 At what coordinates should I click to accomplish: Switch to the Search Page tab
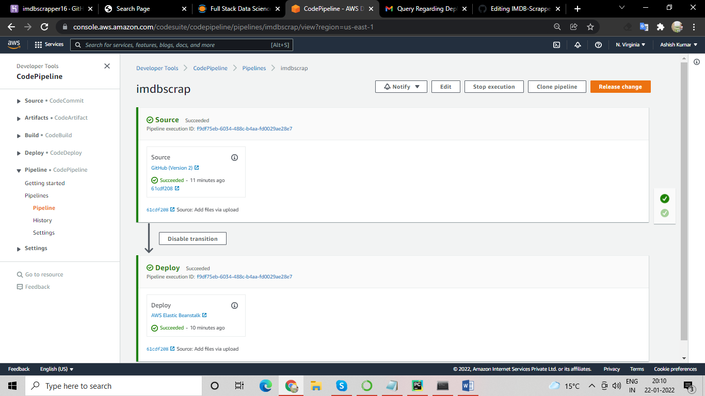[143, 9]
